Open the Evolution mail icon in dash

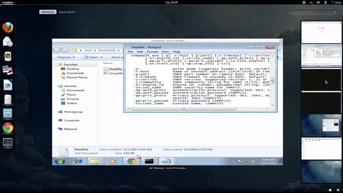[8, 42]
